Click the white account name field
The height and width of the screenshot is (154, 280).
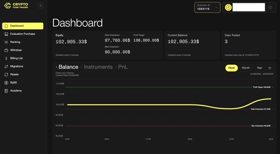(x=249, y=7)
